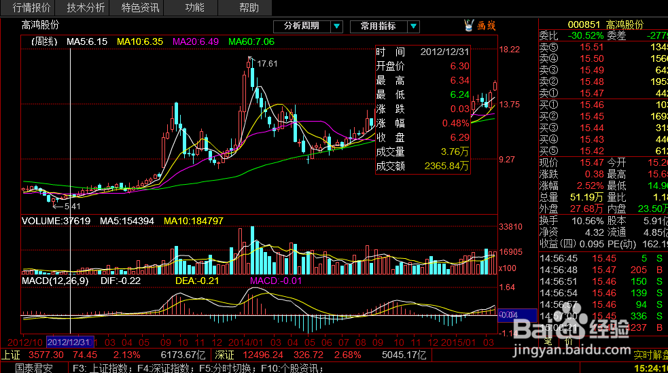Open the 画线 drawing tool icon

click(480, 26)
